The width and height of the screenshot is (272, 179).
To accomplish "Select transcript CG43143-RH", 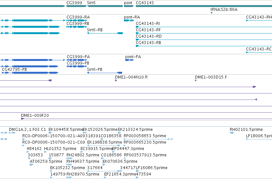I will tap(259, 17).
